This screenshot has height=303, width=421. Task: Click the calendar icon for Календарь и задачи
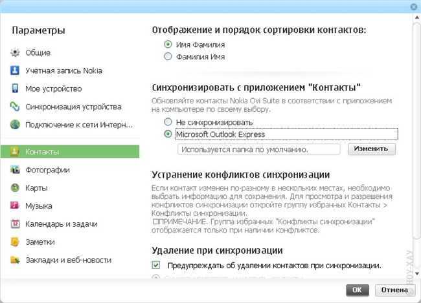pyautogui.click(x=15, y=224)
